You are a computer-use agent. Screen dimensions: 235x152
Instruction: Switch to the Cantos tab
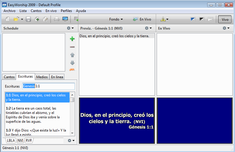click(9, 77)
